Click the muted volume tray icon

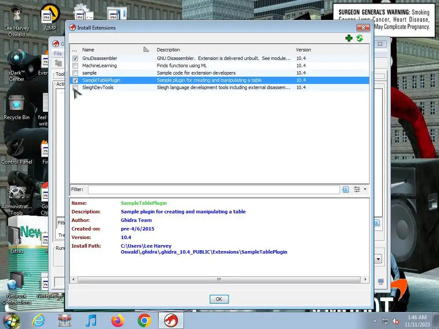(396, 321)
